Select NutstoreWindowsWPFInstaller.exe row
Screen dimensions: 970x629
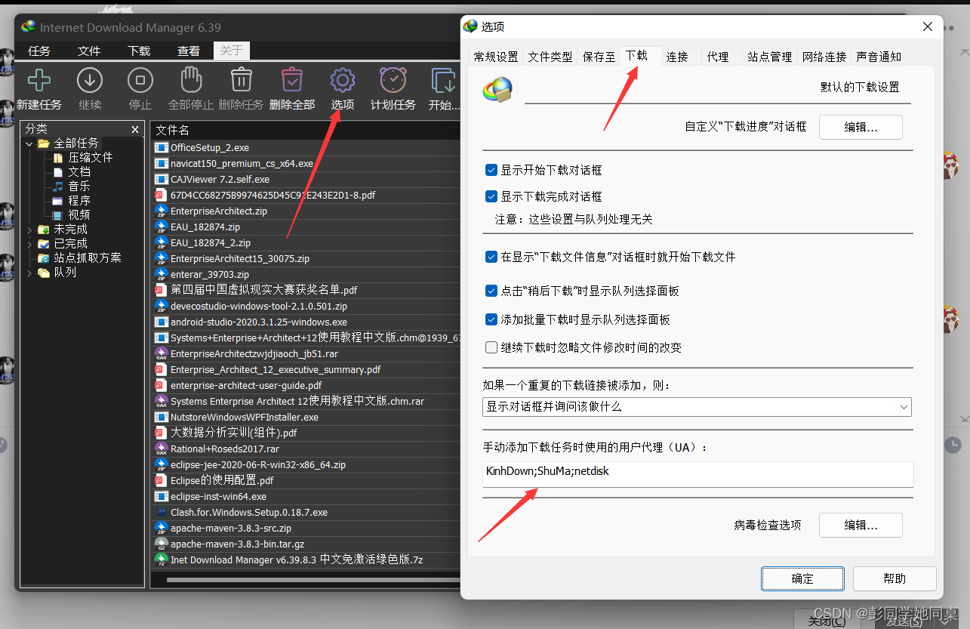(x=245, y=417)
